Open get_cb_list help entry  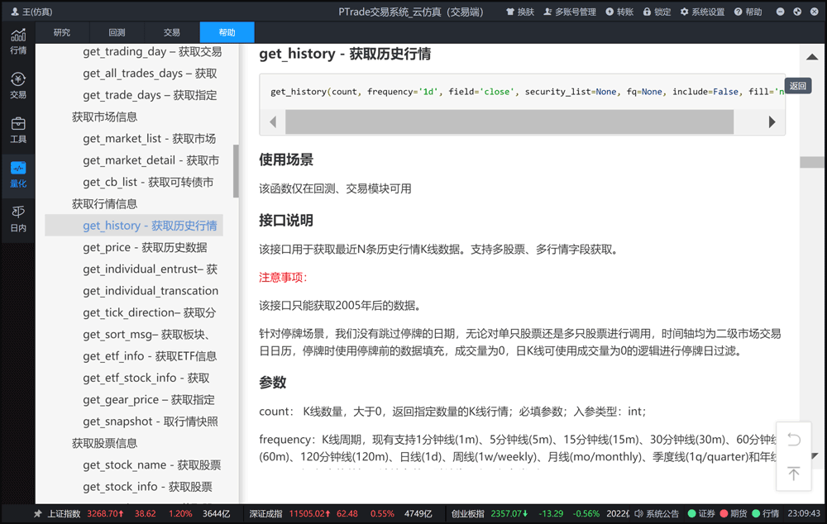coord(148,183)
